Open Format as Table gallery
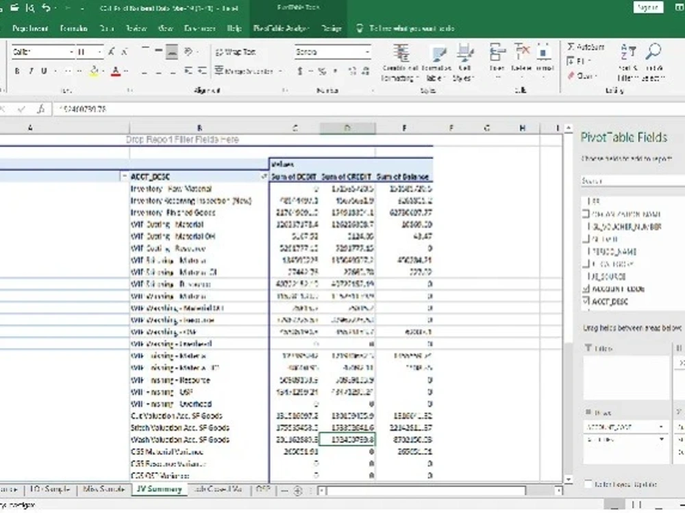Screen dimensions: 685x513 pos(436,62)
